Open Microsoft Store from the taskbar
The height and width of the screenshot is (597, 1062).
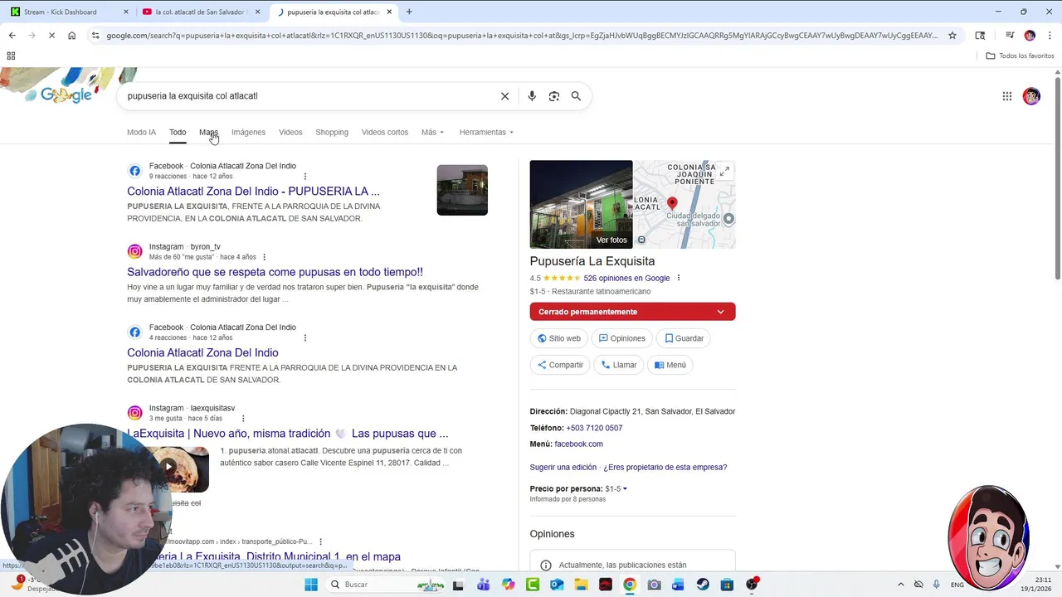(727, 585)
